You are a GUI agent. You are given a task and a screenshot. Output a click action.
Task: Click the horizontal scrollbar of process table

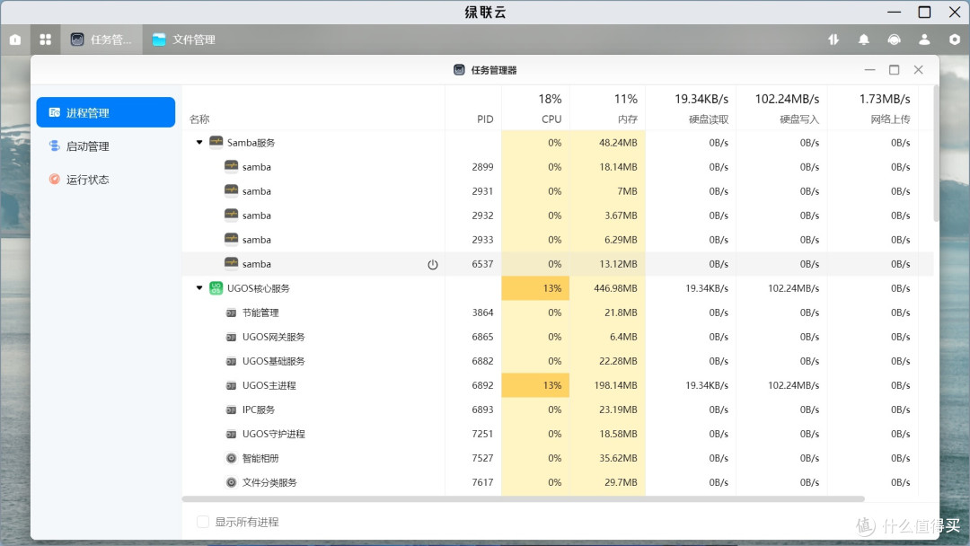coord(524,499)
